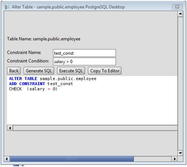Click the vertical scrollbar down arrow
187x167 pixels.
tap(180, 153)
